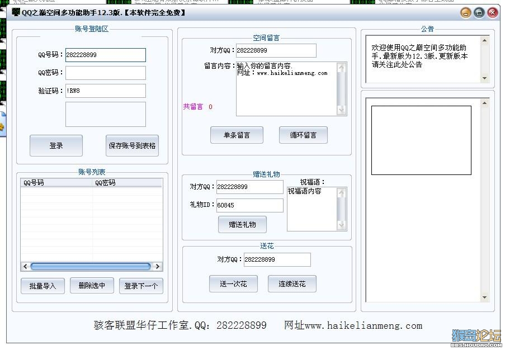Viewport: 505px width, 350px height.
Task: Click the QQ密码 password field
Action: tap(106, 73)
